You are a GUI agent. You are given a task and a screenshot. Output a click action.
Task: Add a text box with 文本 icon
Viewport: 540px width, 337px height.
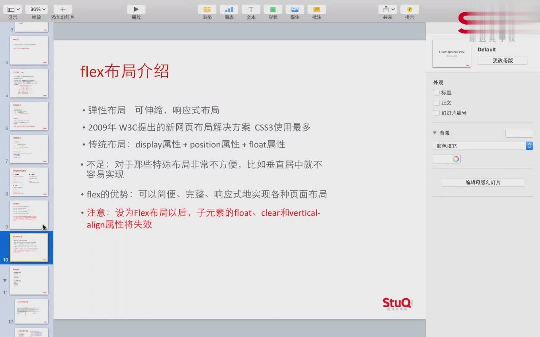tap(251, 9)
